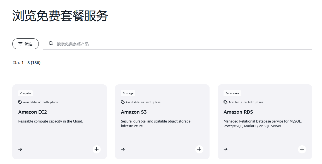The image size is (322, 164).
Task: Click the tag icon on Amazon S3 card
Action: [123, 102]
